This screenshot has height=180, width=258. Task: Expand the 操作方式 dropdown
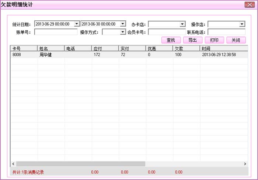tap(123, 32)
